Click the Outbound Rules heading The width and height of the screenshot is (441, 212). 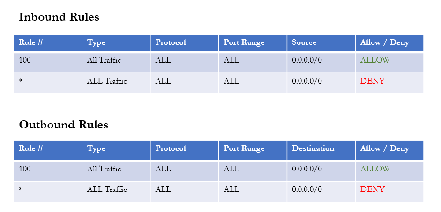pos(64,125)
